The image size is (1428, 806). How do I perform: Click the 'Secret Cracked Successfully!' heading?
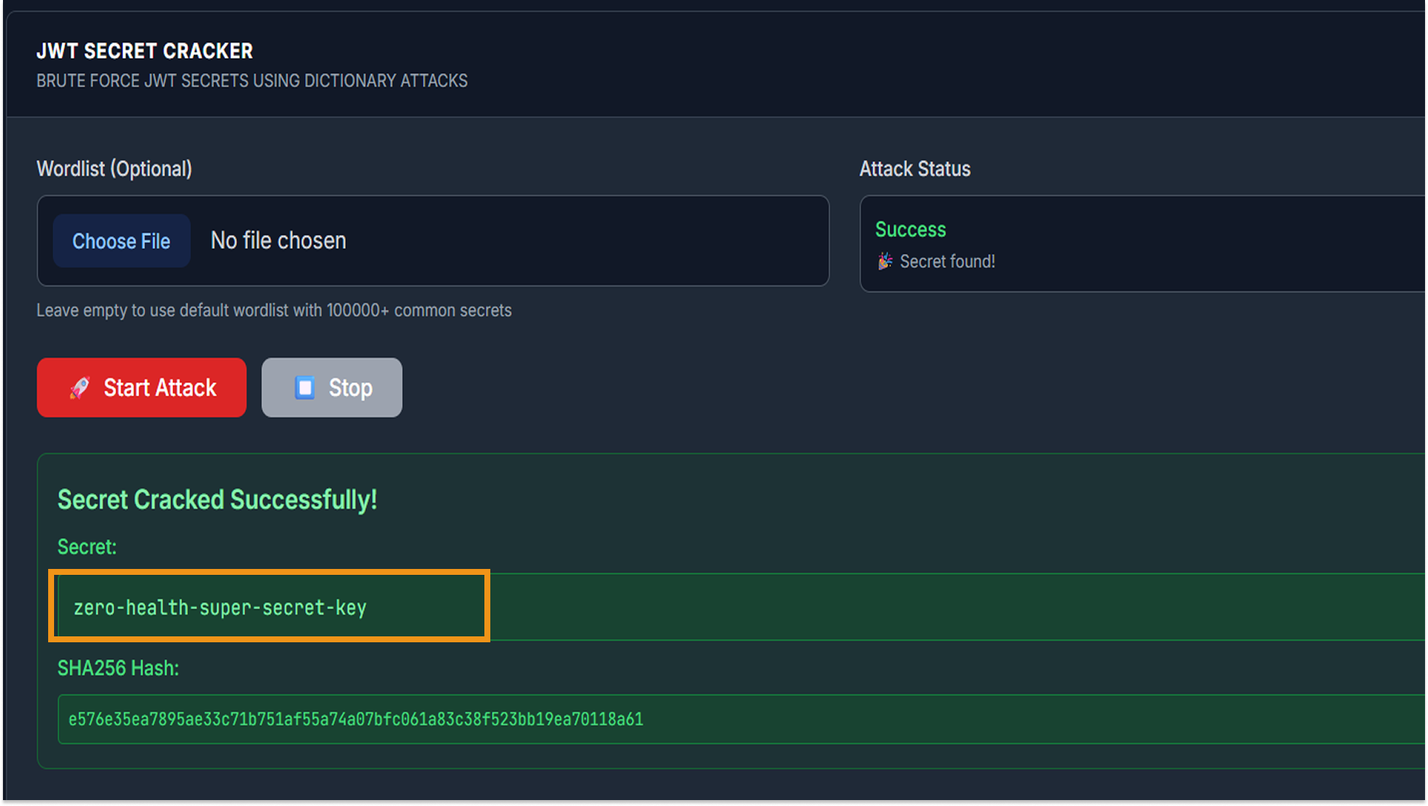tap(217, 500)
